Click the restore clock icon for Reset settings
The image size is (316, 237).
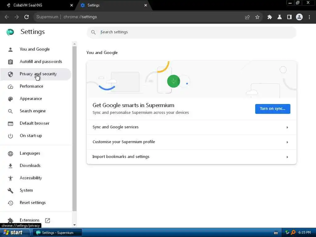click(x=10, y=203)
